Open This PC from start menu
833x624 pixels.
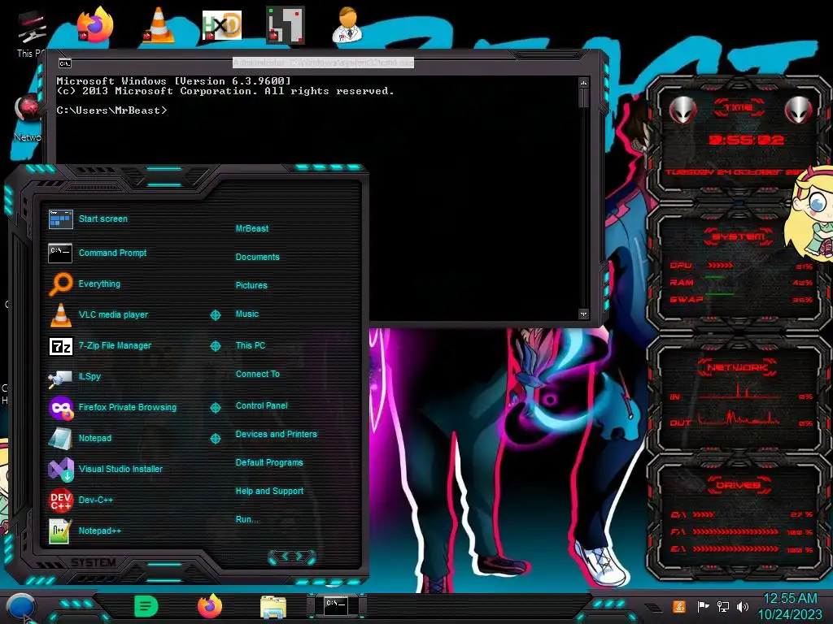click(251, 345)
